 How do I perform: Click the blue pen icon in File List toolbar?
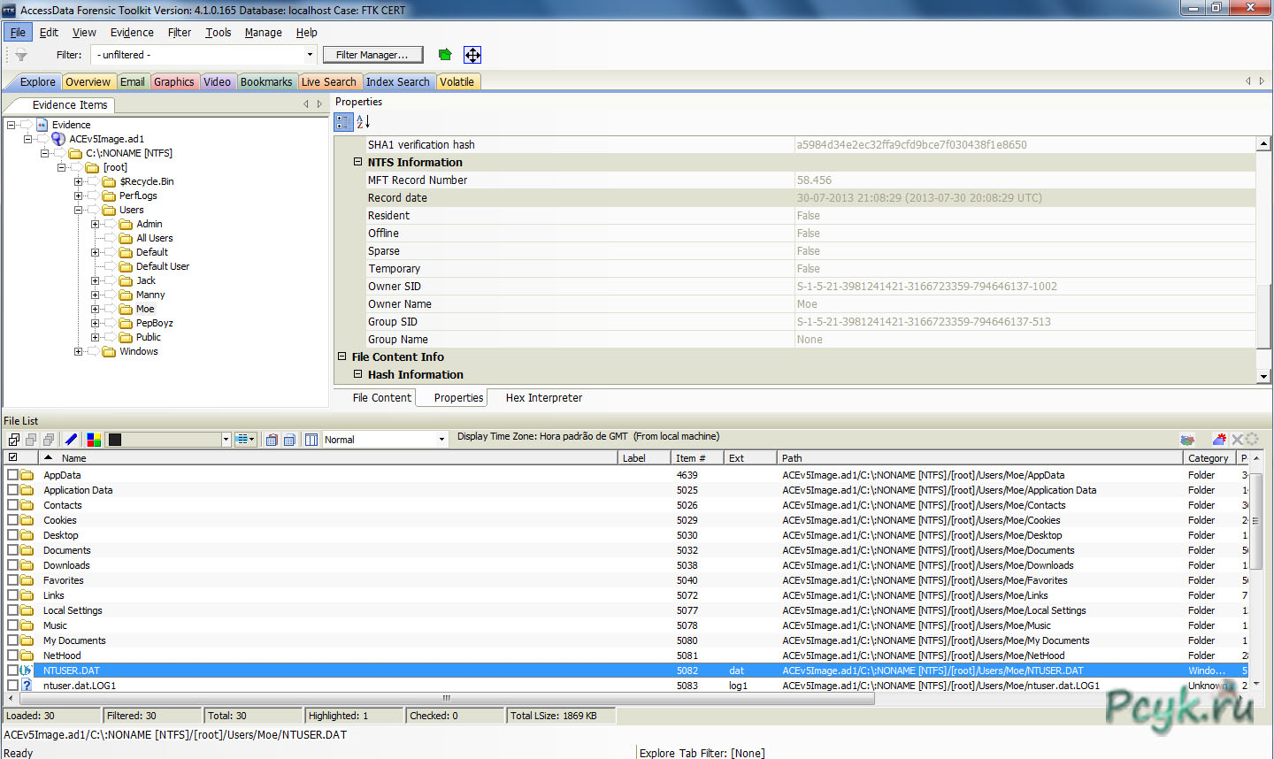pos(72,440)
